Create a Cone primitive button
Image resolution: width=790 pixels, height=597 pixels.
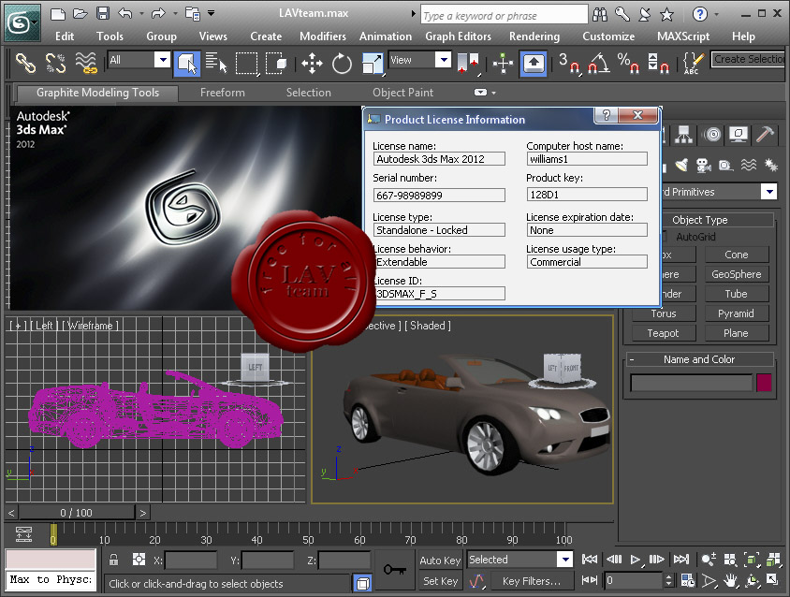point(737,255)
